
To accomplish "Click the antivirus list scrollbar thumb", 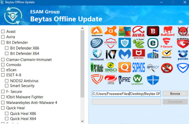I will [82, 64].
